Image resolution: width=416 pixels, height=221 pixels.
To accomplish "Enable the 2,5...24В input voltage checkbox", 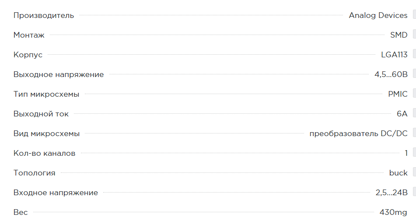I will [415, 192].
